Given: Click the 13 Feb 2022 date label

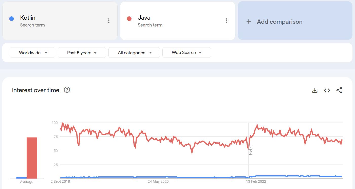Looking at the screenshot, I should 256,181.
